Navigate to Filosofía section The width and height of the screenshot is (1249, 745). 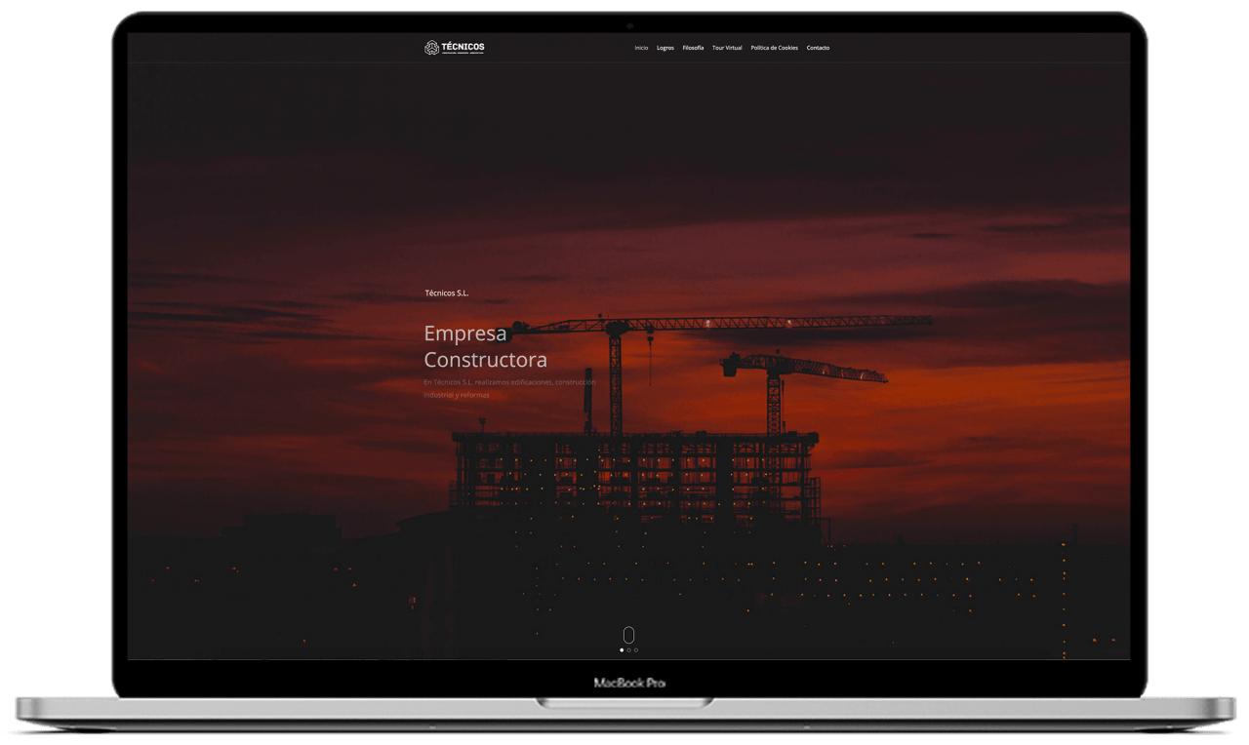tap(693, 48)
